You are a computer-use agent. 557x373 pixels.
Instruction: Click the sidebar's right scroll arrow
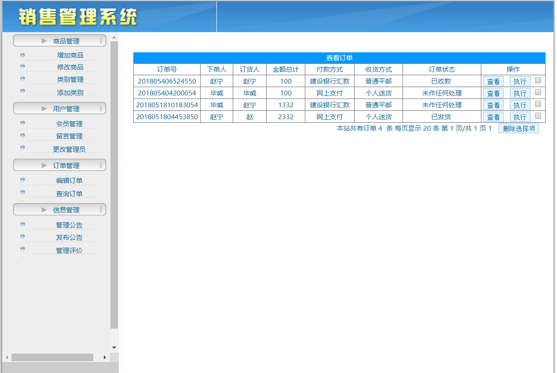click(105, 358)
